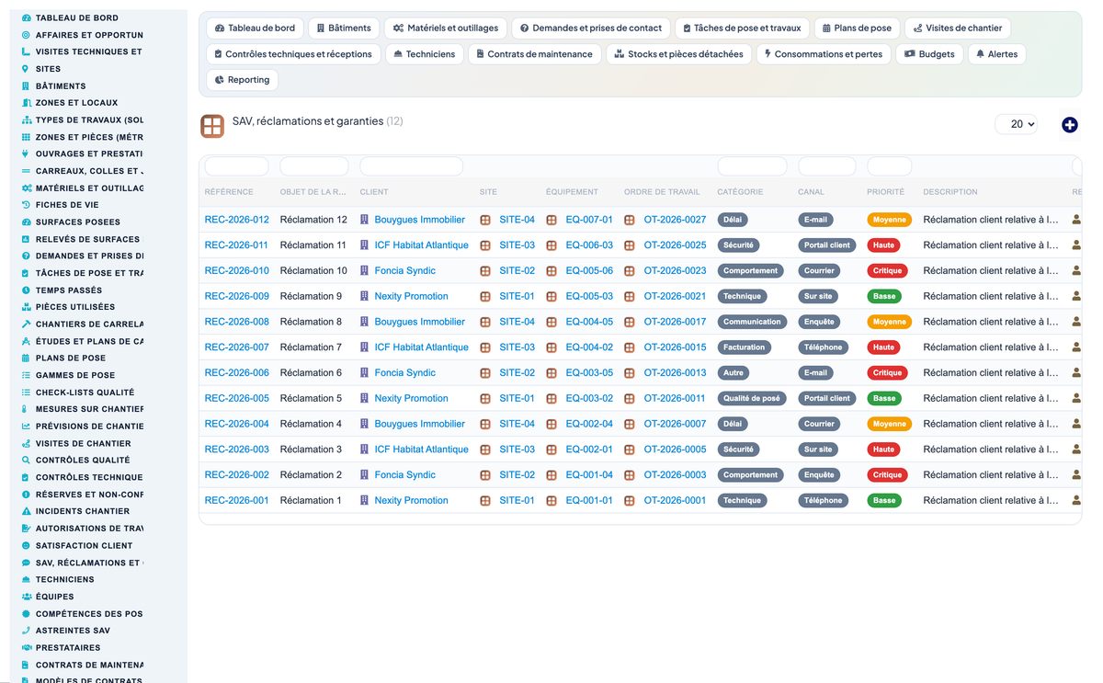Click the Pièces utilisées sidebar icon

tap(26, 307)
